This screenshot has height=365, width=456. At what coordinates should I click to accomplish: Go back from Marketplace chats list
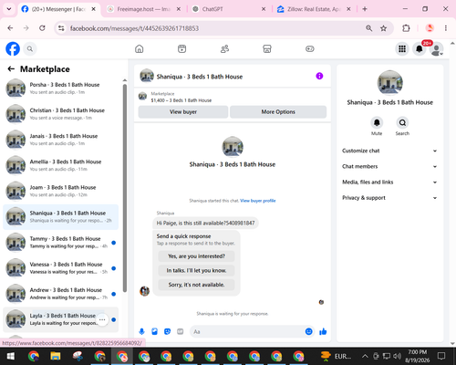[11, 69]
